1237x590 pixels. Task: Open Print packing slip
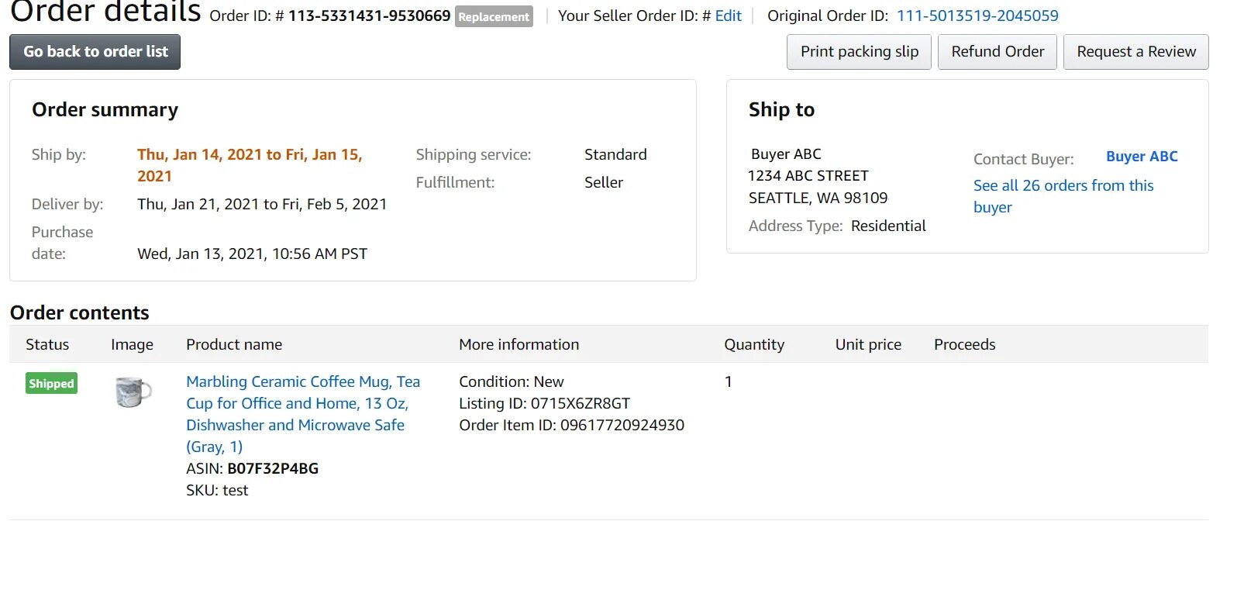click(859, 52)
